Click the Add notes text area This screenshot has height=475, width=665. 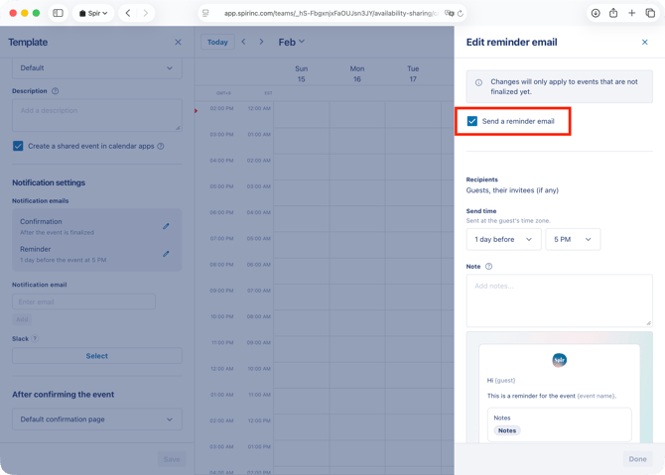559,300
